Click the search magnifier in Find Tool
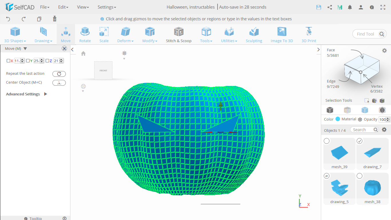 coord(382,34)
